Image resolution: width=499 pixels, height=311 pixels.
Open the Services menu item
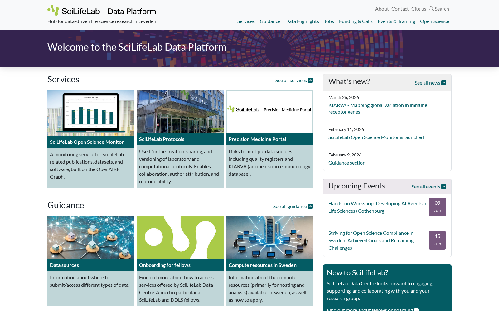point(246,21)
